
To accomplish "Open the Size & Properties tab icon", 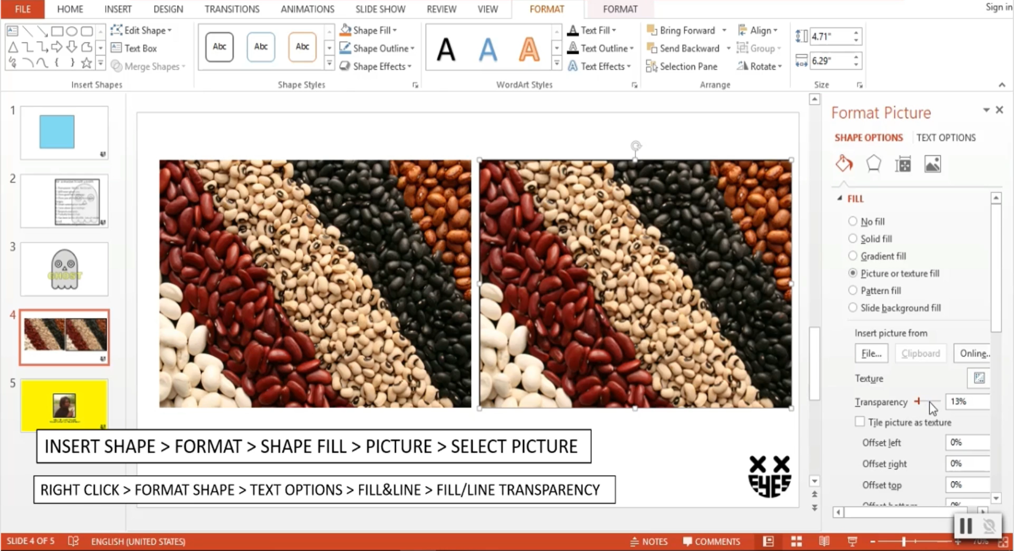I will click(x=902, y=164).
